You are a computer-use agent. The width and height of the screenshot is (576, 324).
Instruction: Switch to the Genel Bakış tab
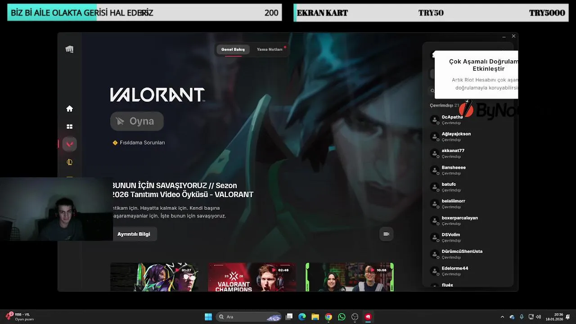(233, 49)
